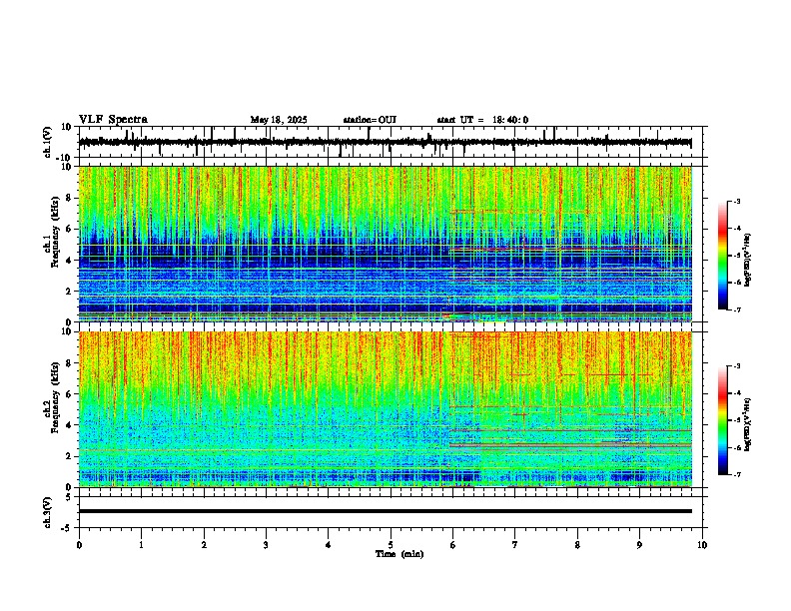Click the "8" kHz tick of ch.1 spectrogram
791x611 pixels.
pyautogui.click(x=70, y=198)
